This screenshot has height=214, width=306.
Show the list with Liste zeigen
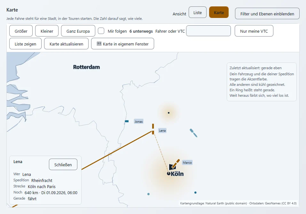pos(25,44)
